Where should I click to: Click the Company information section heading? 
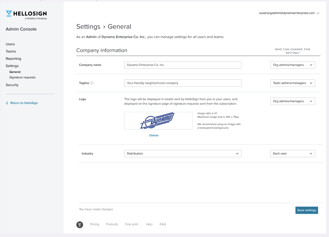[x=102, y=50]
